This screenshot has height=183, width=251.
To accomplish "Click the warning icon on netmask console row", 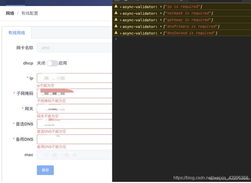I will point(116,13).
